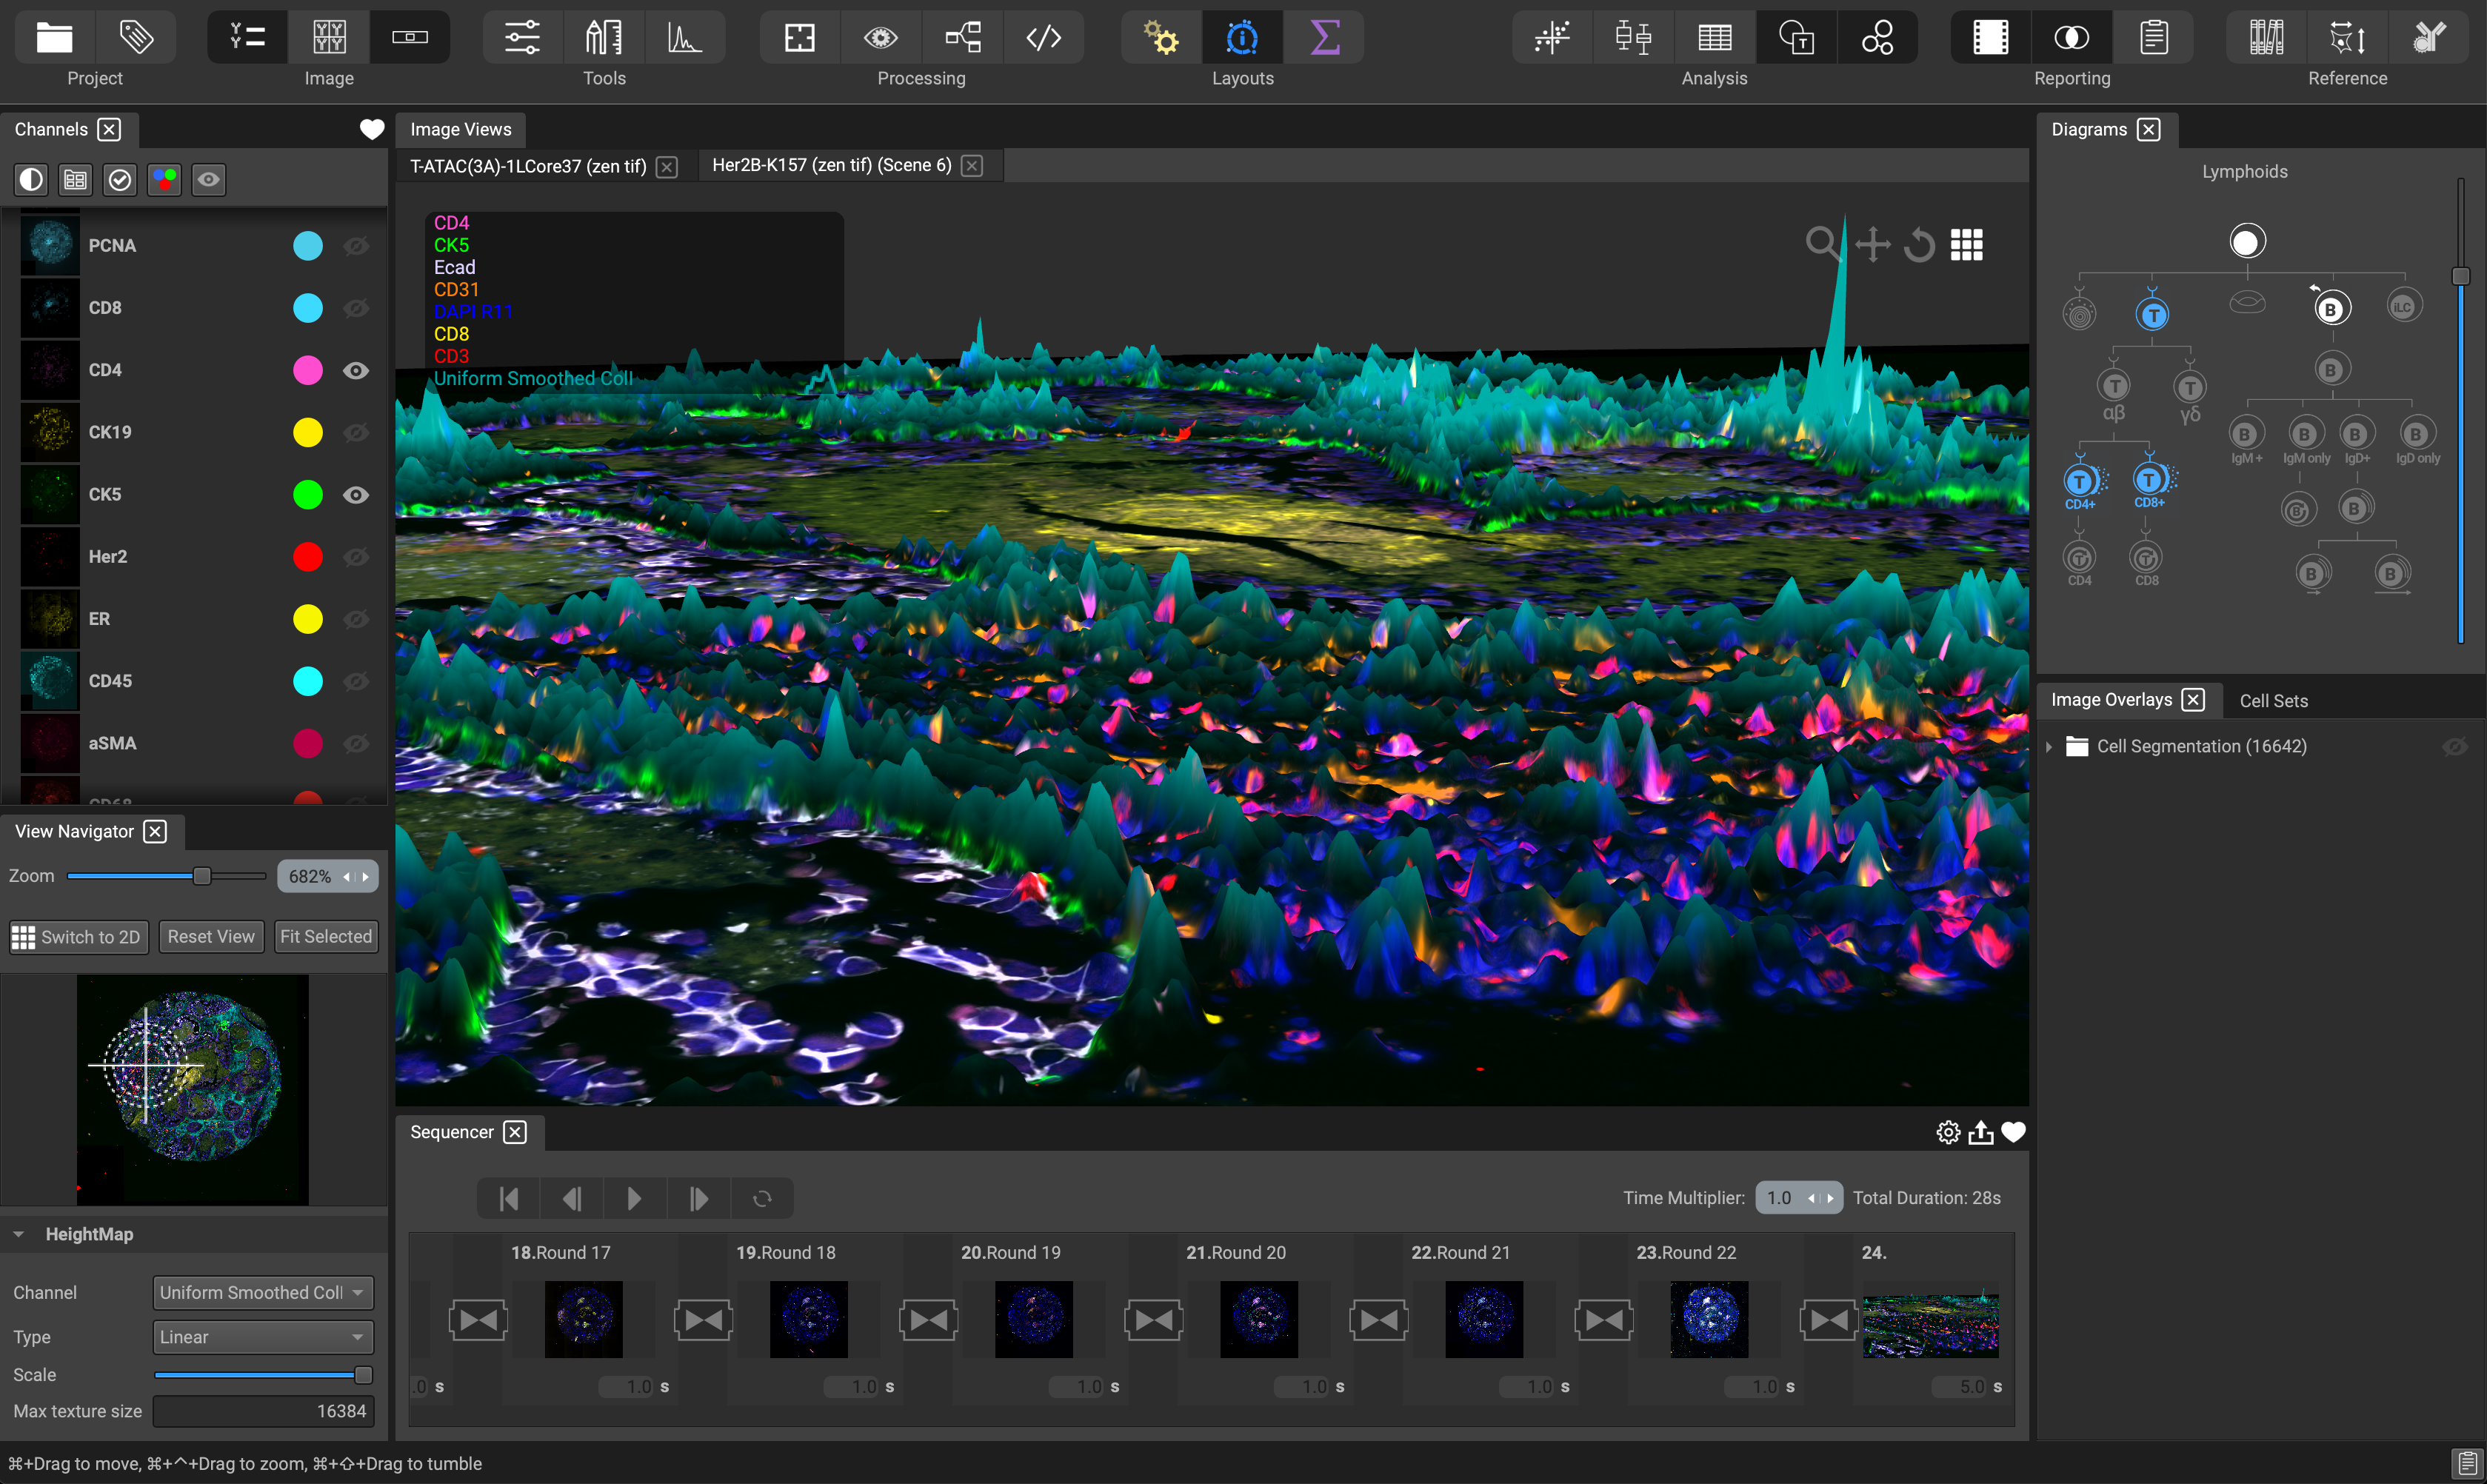Click the Sequencer export share icon
This screenshot has height=1484, width=2487.
pos(1981,1132)
